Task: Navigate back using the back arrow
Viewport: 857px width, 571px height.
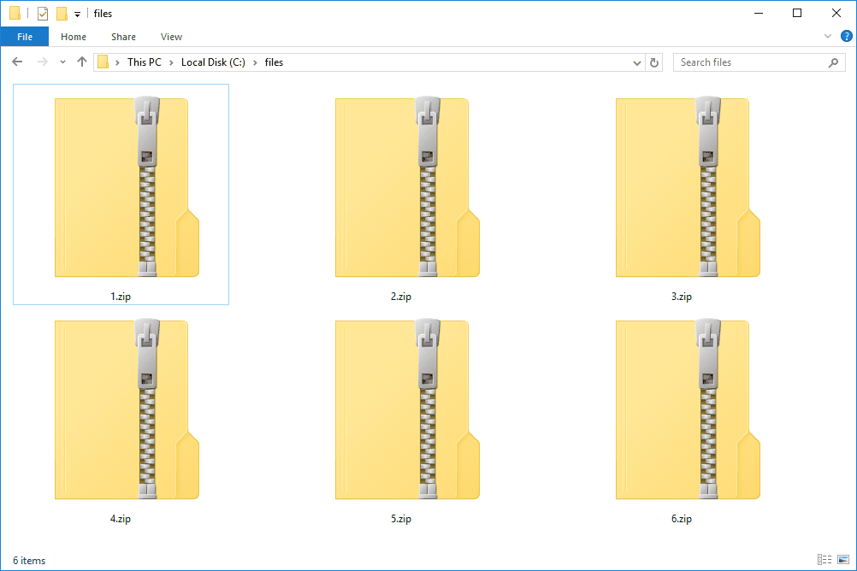Action: click(x=17, y=62)
